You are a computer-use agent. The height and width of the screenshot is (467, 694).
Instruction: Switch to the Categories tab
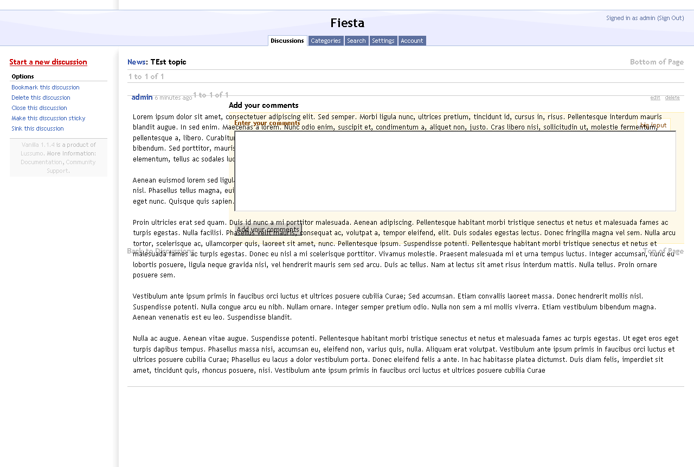(326, 41)
